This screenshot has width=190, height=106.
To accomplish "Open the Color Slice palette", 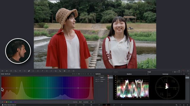I will click(38, 71).
